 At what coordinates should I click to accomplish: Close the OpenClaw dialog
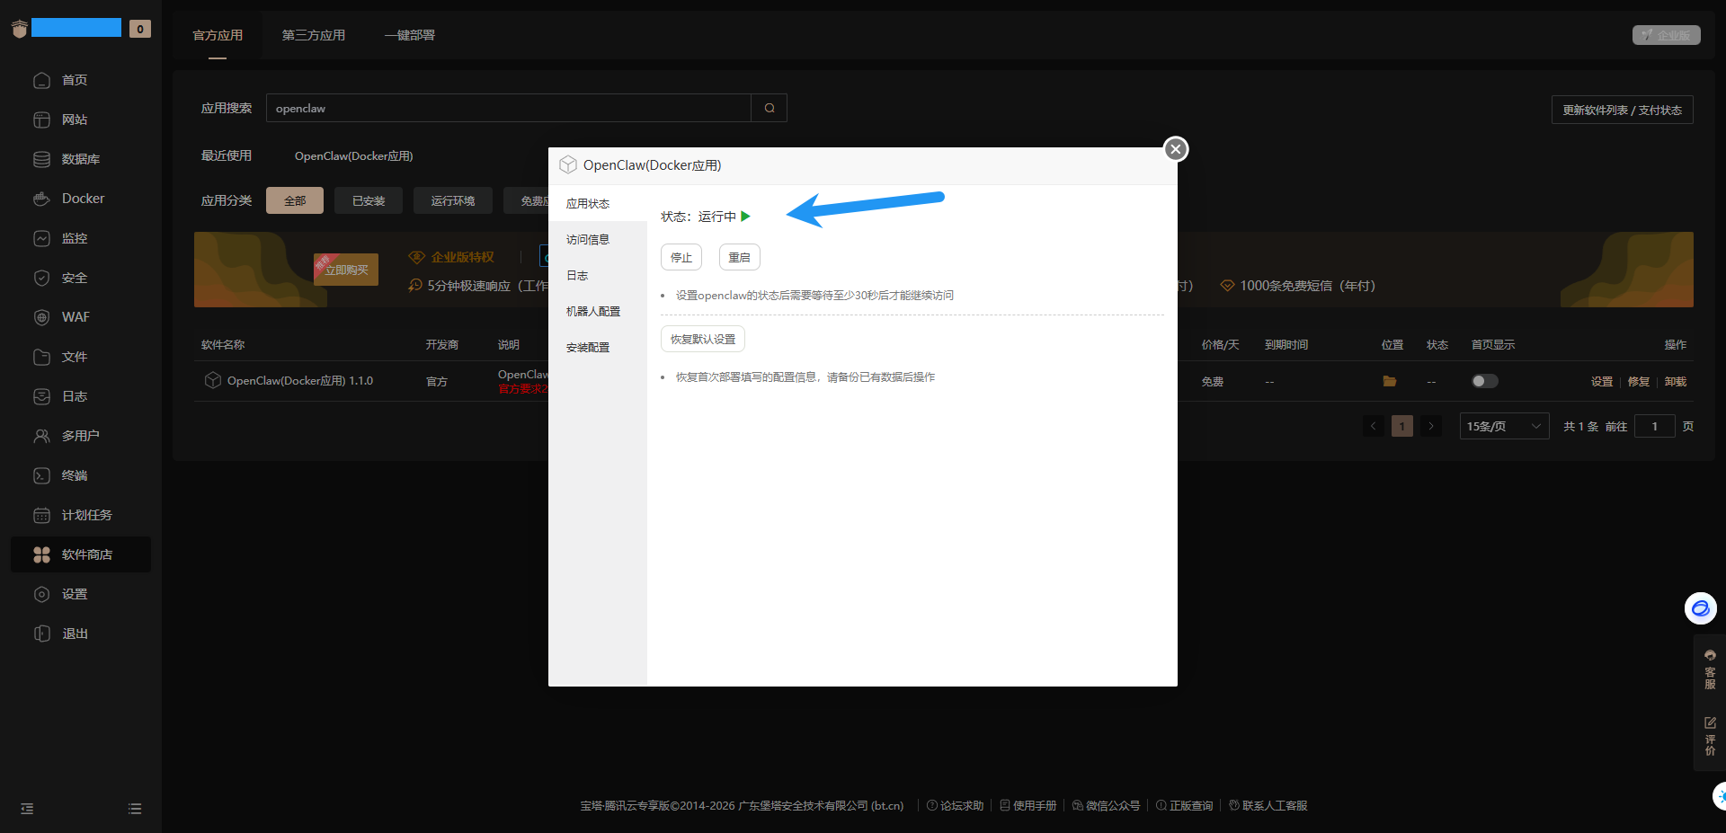[1175, 149]
